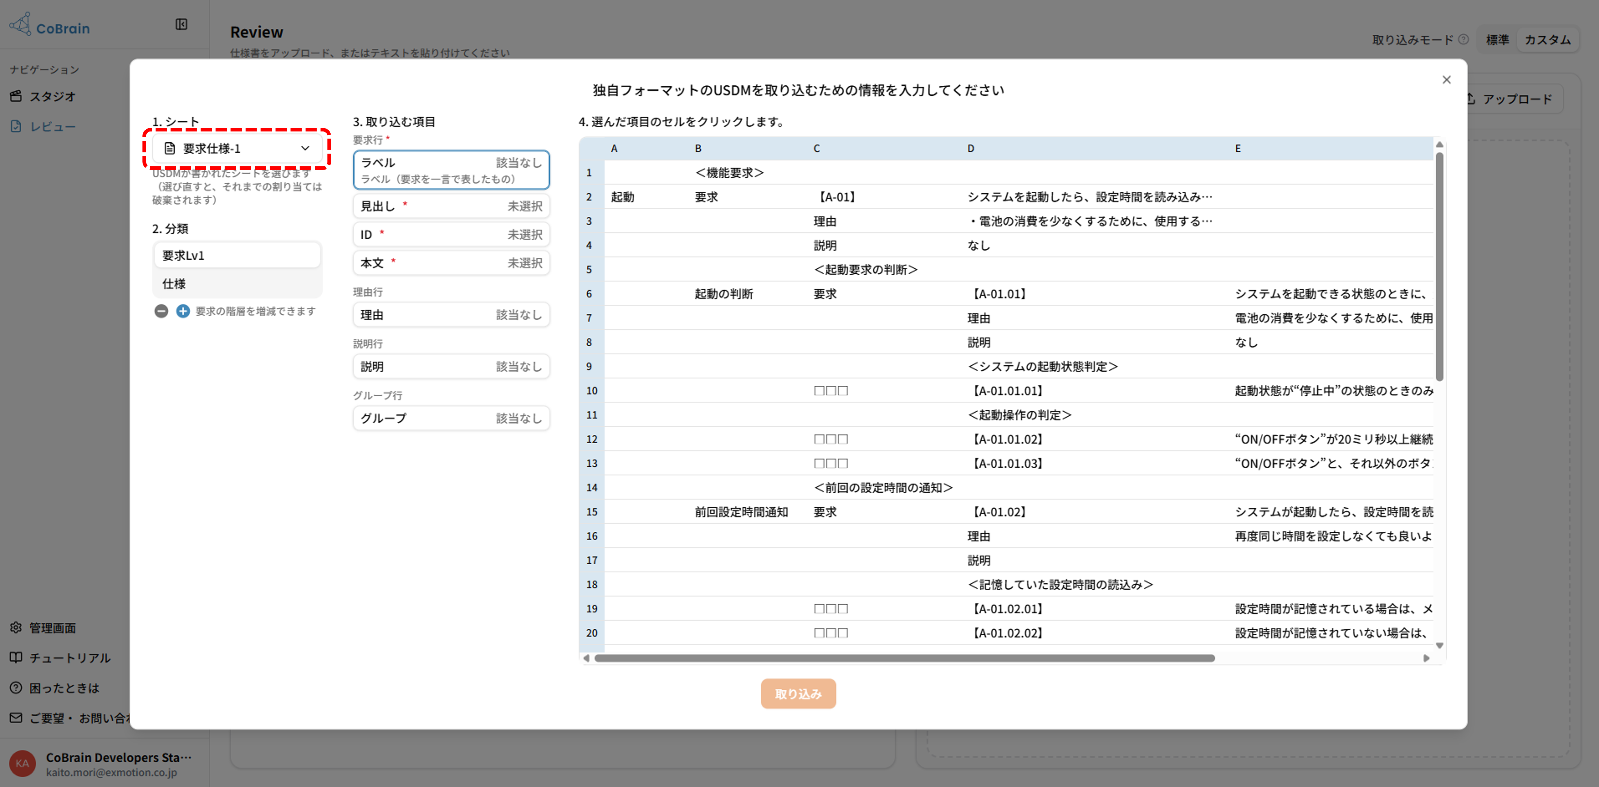
Task: Click cell ＜起動要求の判断＞
Action: click(x=884, y=269)
